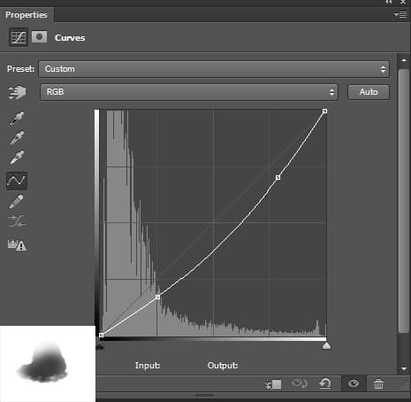Open the Preset Custom dropdown
411x402 pixels.
click(x=214, y=69)
